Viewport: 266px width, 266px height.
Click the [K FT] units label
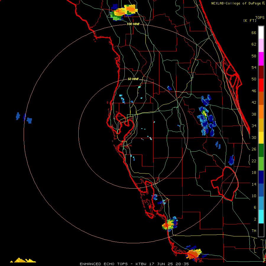click(250, 20)
